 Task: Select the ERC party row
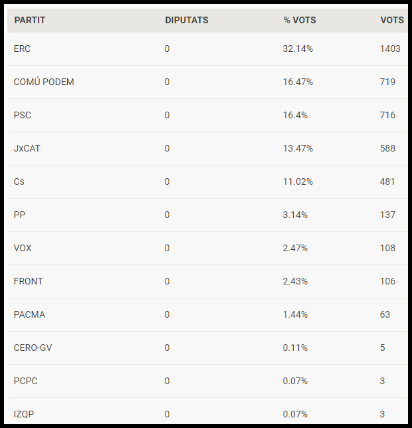[x=207, y=49]
